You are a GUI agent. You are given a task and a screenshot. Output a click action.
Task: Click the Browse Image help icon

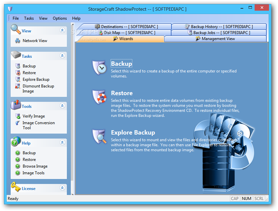tap(18, 166)
